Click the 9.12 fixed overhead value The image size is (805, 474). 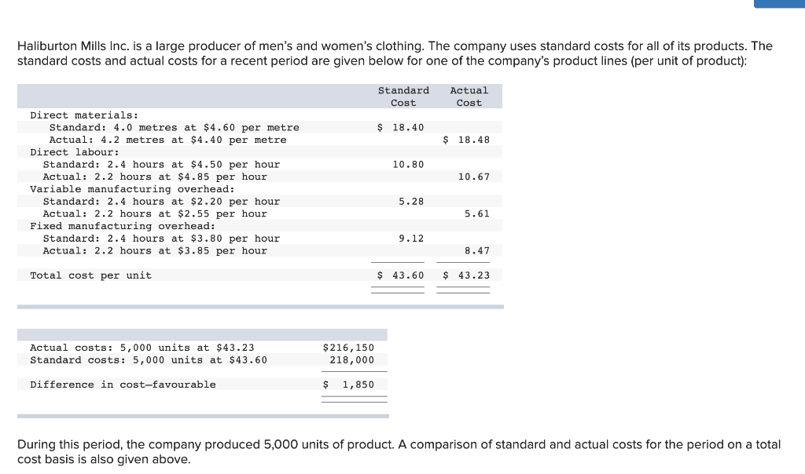(411, 239)
